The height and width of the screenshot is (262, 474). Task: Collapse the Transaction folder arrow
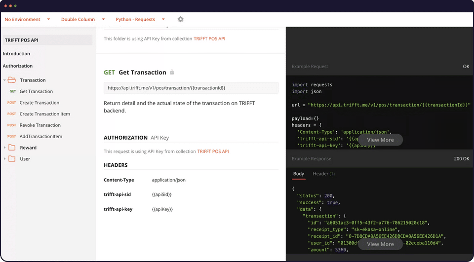tap(4, 80)
